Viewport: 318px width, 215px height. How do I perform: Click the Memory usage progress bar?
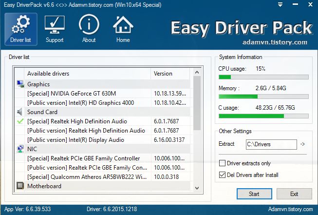[x=263, y=97]
